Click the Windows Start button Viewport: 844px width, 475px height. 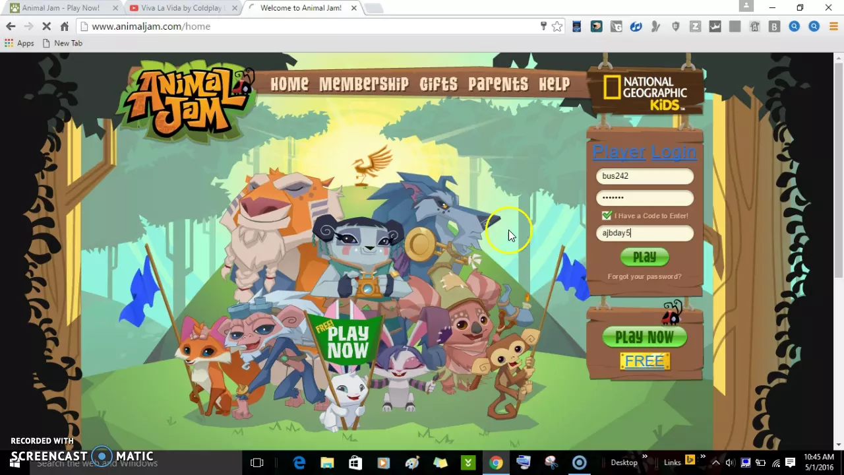tap(15, 462)
